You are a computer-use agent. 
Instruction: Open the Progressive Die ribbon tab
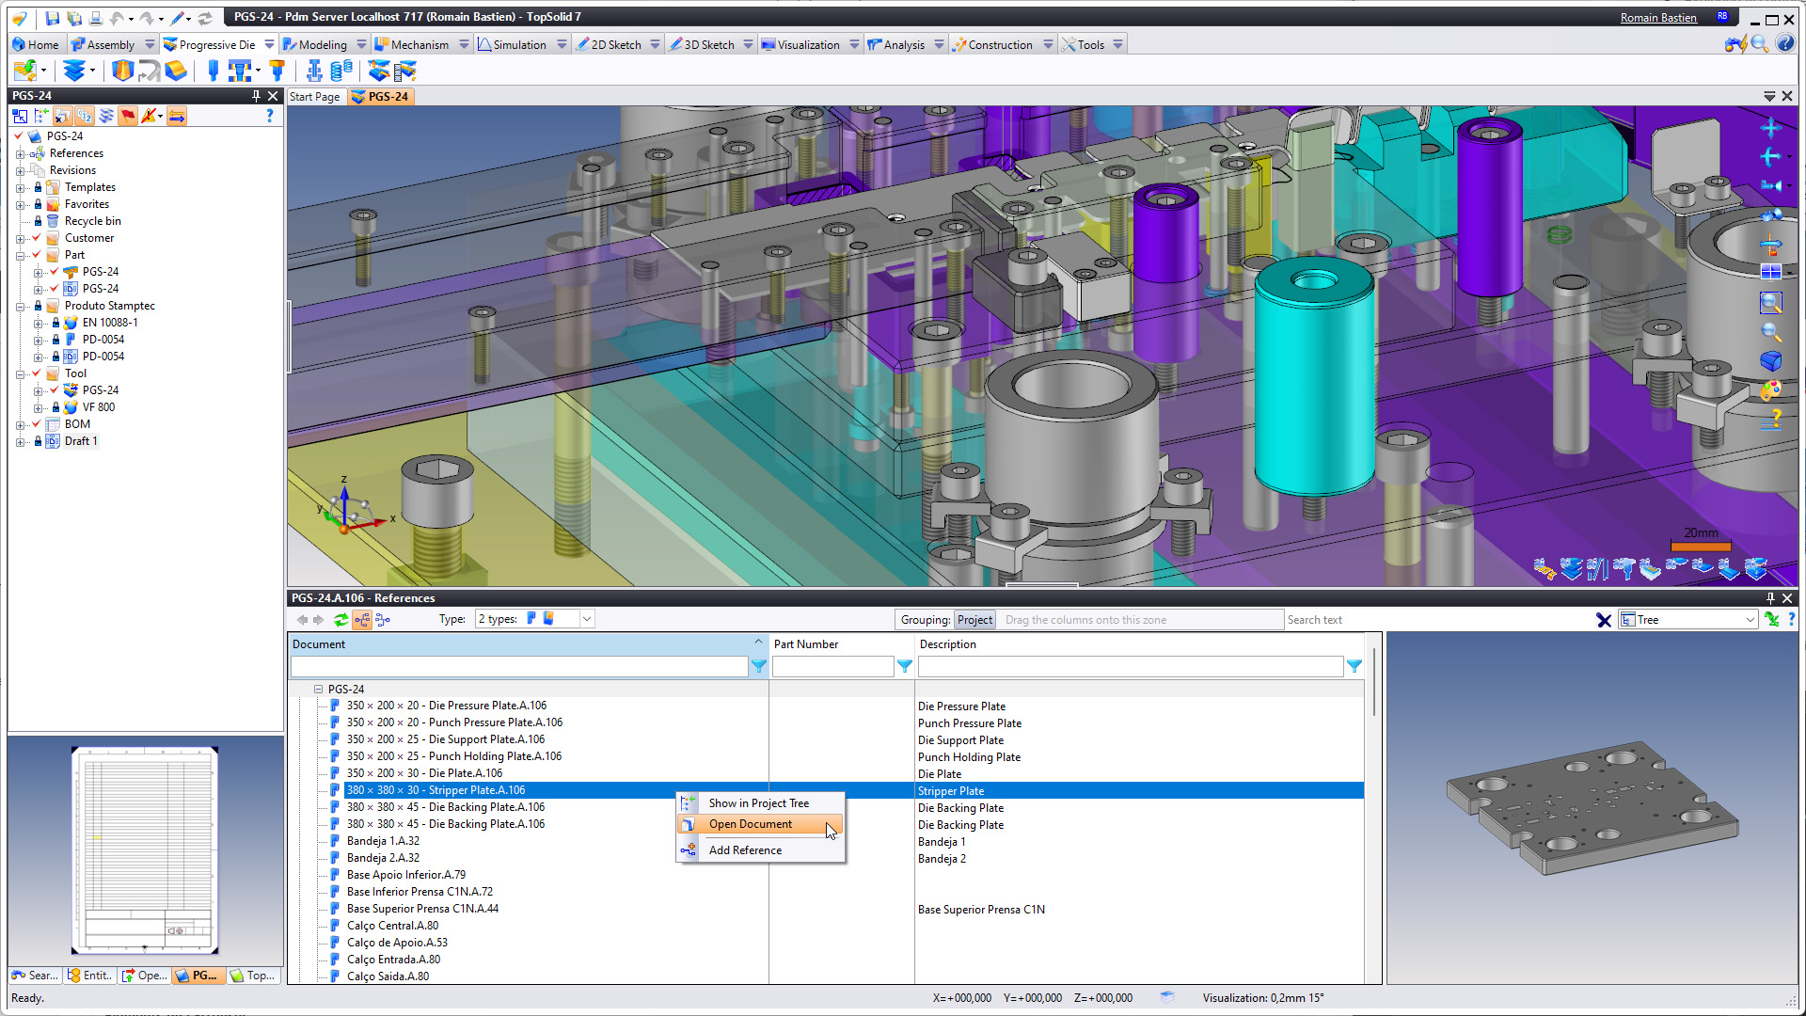pos(216,44)
